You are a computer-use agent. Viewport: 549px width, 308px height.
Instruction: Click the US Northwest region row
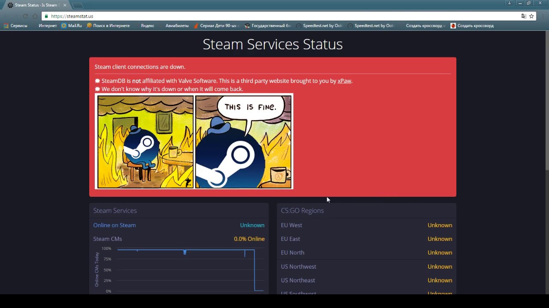coord(366,267)
